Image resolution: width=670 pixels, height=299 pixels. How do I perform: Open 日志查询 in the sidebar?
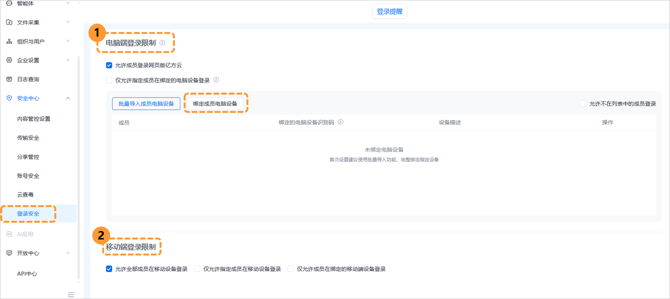click(28, 79)
